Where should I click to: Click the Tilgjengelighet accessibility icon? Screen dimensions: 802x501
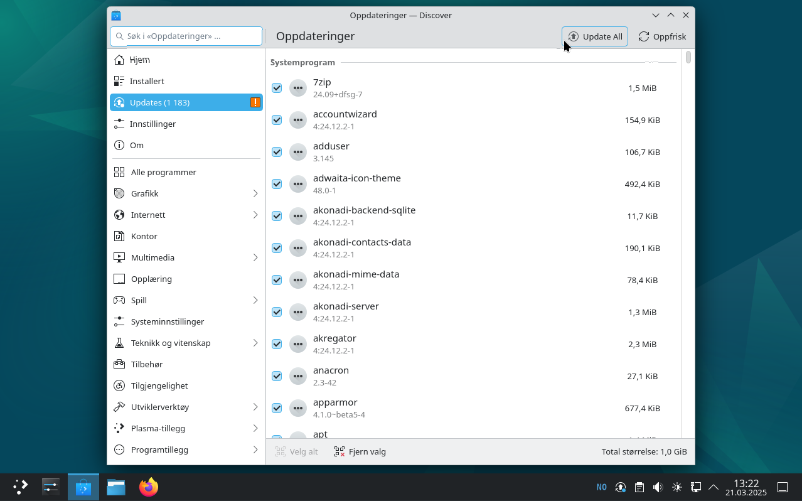[119, 385]
